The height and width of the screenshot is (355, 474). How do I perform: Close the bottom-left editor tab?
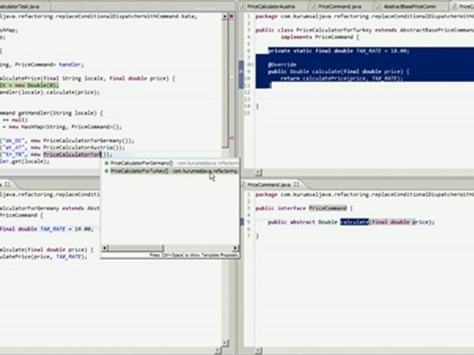[x=7, y=184]
